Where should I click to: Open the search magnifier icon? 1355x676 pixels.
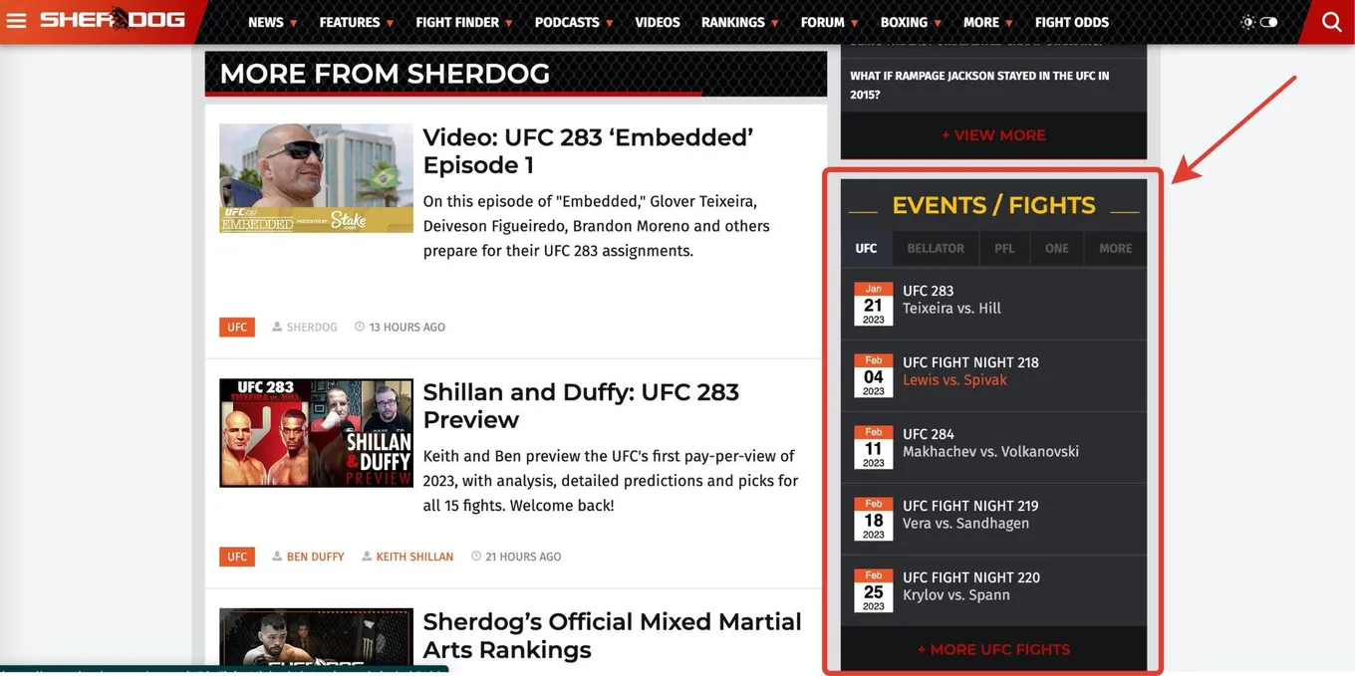click(1331, 22)
